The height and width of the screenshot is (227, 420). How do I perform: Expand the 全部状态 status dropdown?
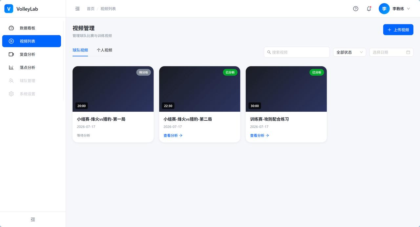(x=349, y=52)
